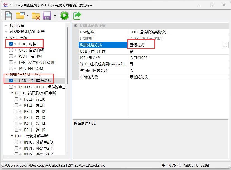Screen dimensions: 231x170
Task: Toggle the CLK 时钟 checkbox
Action: pyautogui.click(x=11, y=44)
